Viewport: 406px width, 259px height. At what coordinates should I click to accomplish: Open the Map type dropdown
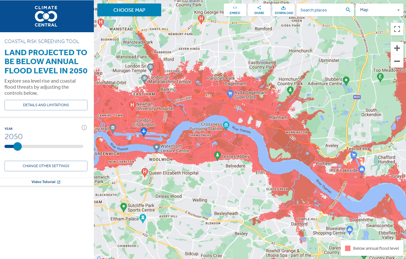coord(379,10)
